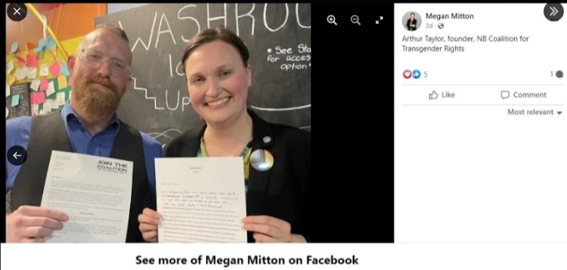Click the Most relevant dropdown arrow
The width and height of the screenshot is (567, 270).
point(560,113)
